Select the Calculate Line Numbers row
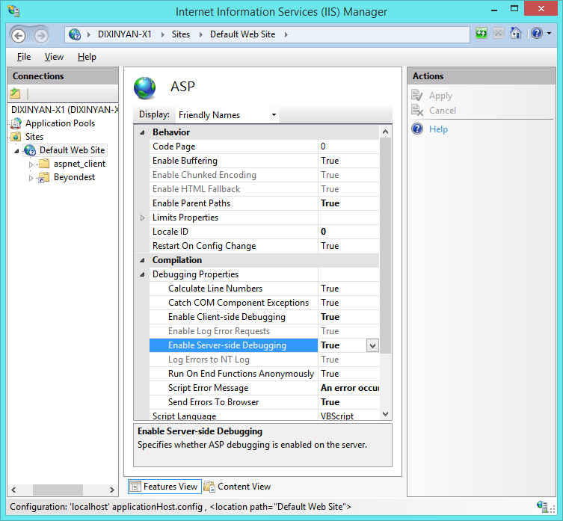 264,289
